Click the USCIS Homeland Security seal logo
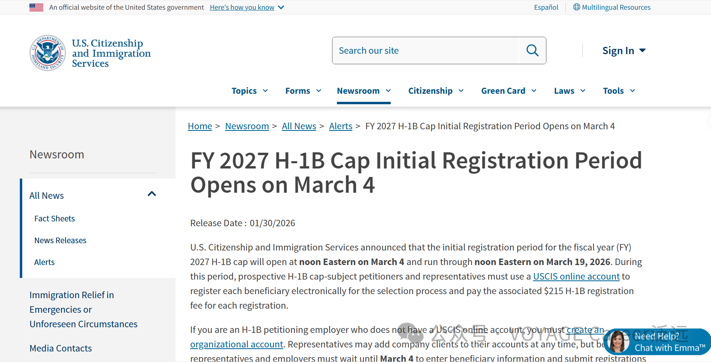 [48, 53]
